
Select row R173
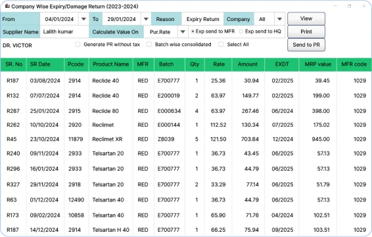click(x=186, y=215)
